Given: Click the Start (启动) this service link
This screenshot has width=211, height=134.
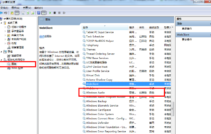Looking at the screenshot, I should click(42, 36).
